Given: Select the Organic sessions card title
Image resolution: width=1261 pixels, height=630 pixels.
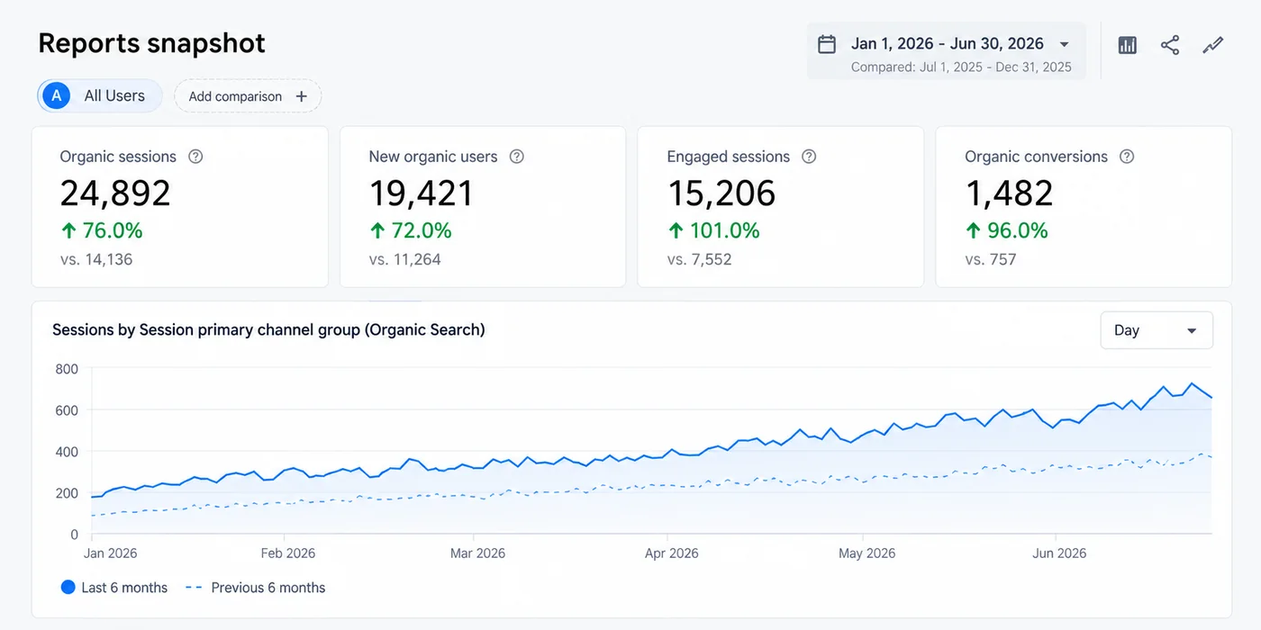Looking at the screenshot, I should tap(118, 157).
